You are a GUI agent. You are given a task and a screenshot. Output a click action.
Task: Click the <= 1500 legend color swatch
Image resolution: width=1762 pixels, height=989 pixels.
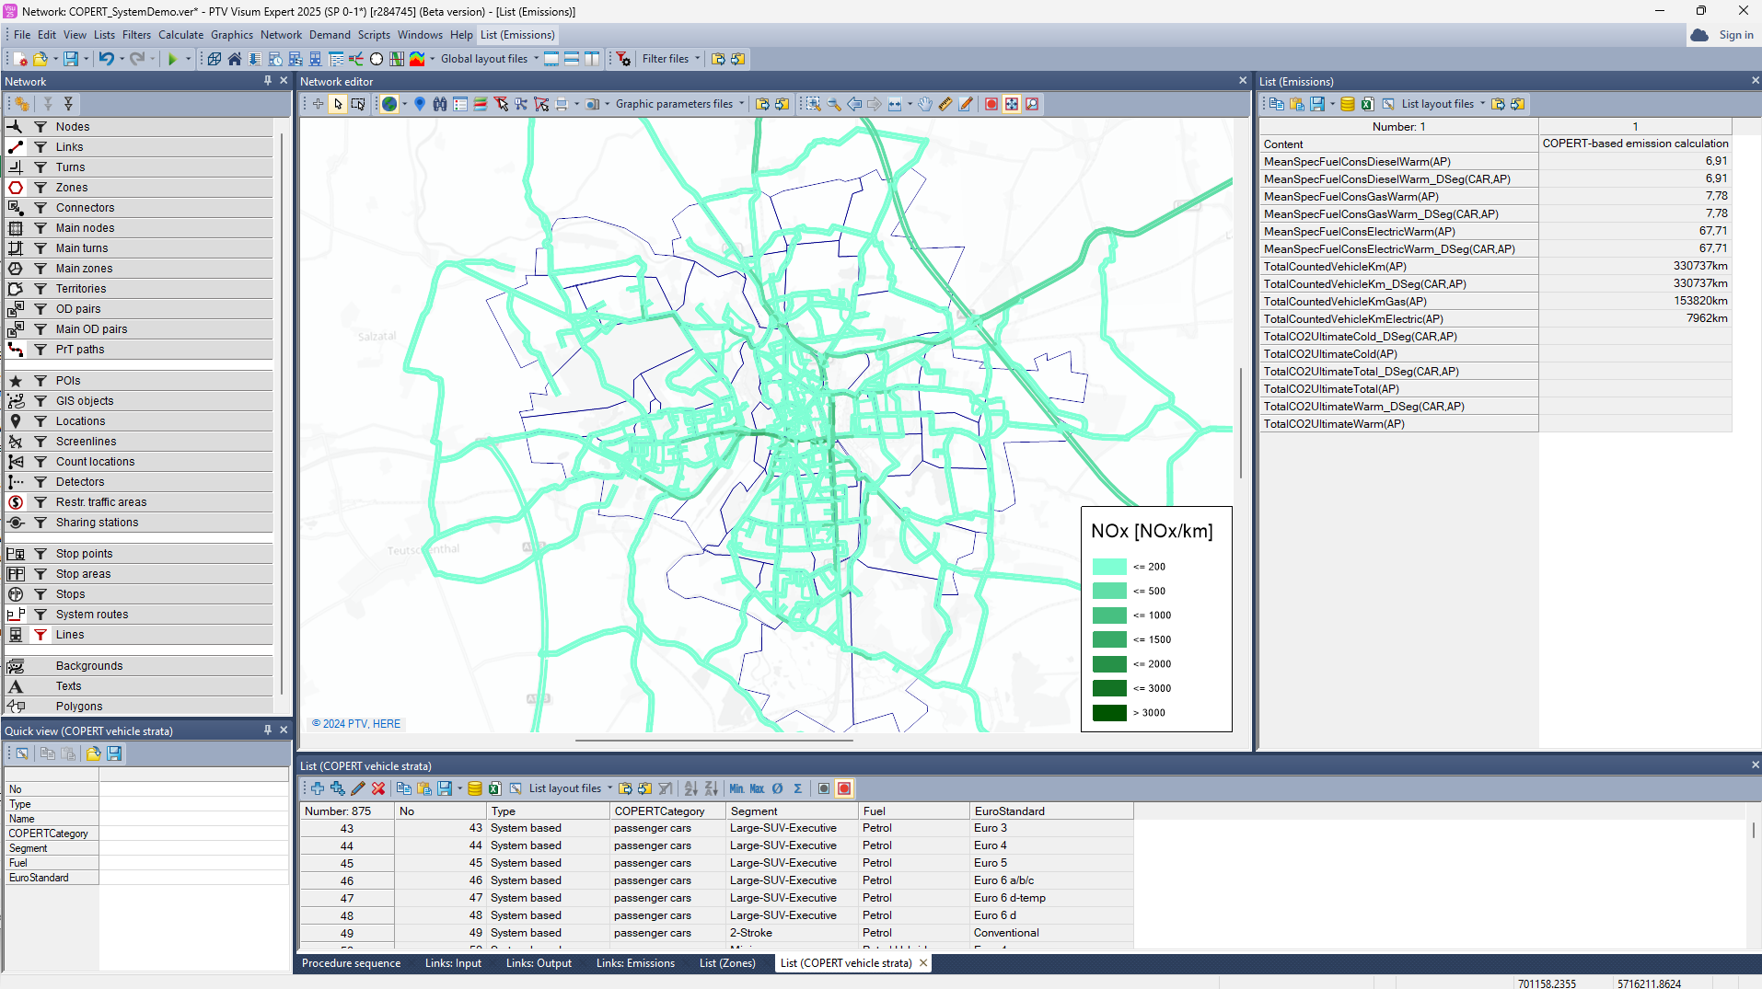click(1109, 639)
